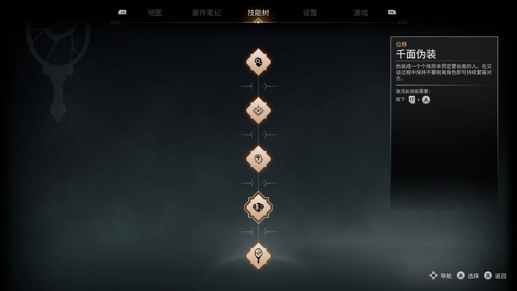Click the RB bumper icon

pos(392,12)
